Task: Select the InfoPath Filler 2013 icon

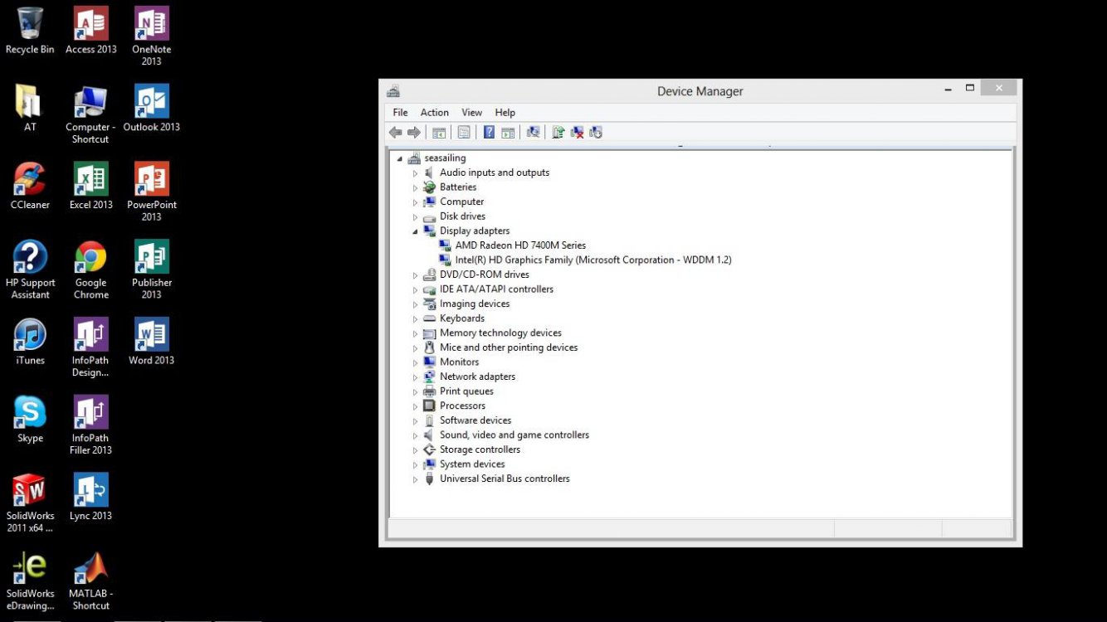Action: (x=90, y=425)
